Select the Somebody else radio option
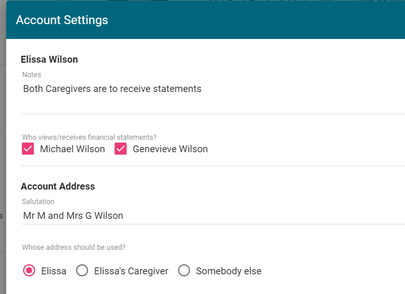405x294 pixels. coord(184,271)
